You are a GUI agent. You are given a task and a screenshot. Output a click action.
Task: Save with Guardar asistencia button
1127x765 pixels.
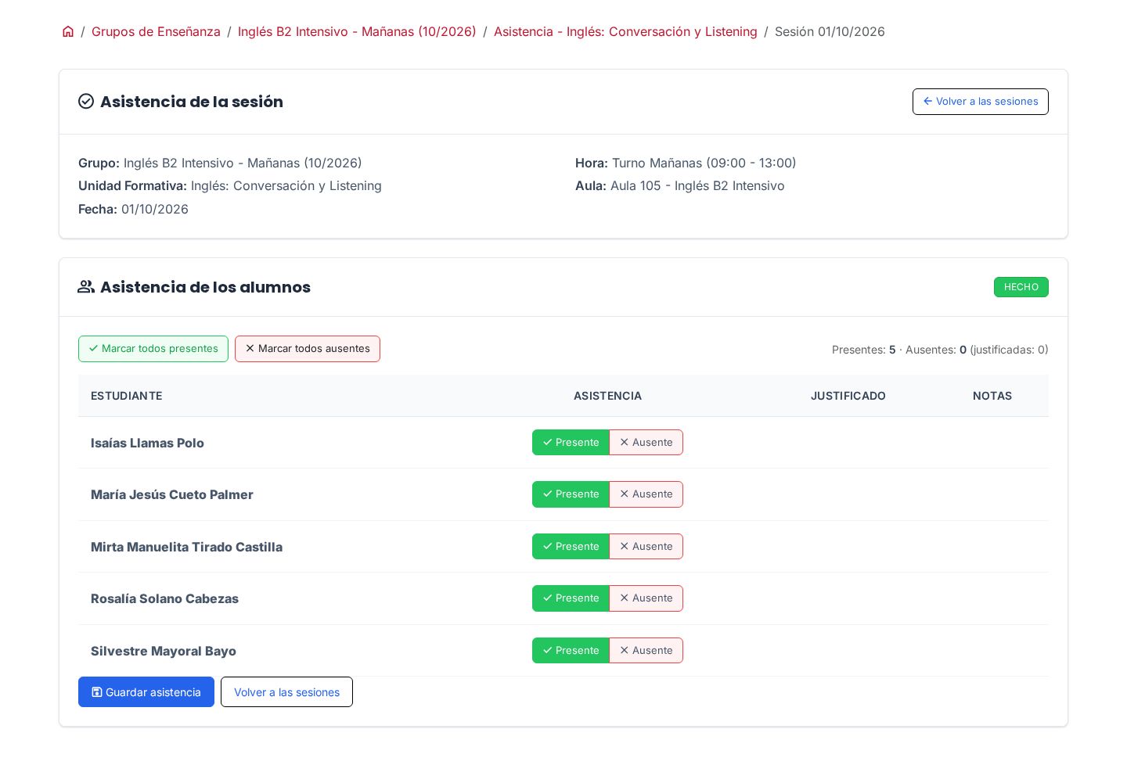pos(146,691)
